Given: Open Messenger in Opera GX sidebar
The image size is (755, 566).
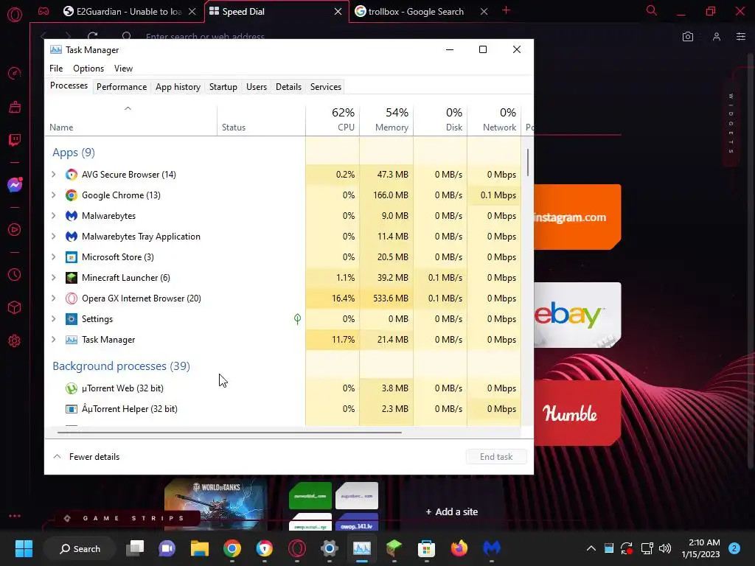Looking at the screenshot, I should point(15,185).
